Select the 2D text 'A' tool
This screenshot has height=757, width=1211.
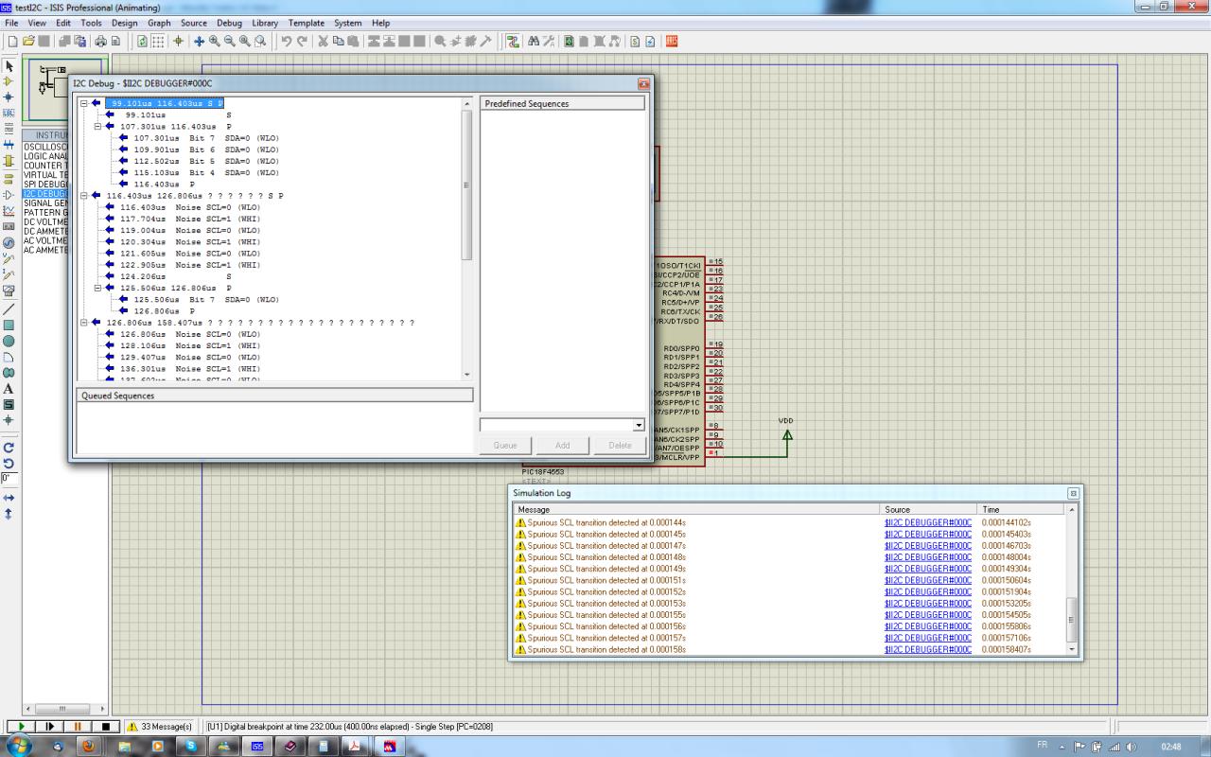pyautogui.click(x=9, y=389)
